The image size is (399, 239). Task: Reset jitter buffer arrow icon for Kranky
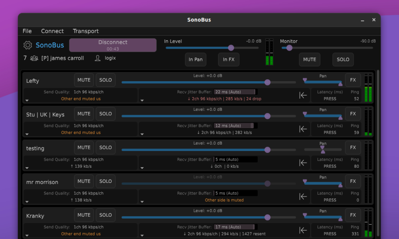(303, 230)
